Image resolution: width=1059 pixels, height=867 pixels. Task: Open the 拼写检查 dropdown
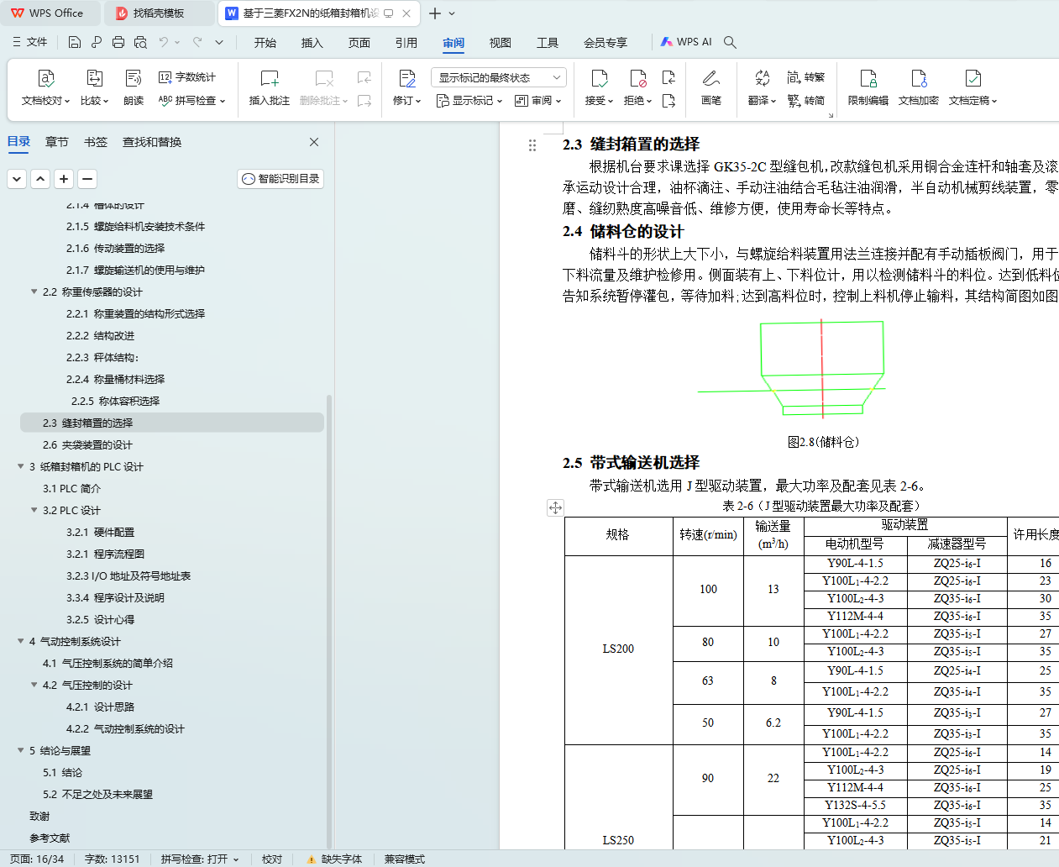(192, 101)
